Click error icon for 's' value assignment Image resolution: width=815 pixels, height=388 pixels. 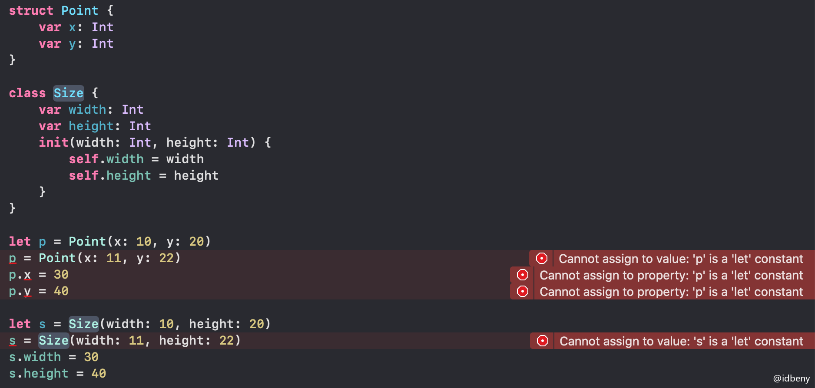543,341
